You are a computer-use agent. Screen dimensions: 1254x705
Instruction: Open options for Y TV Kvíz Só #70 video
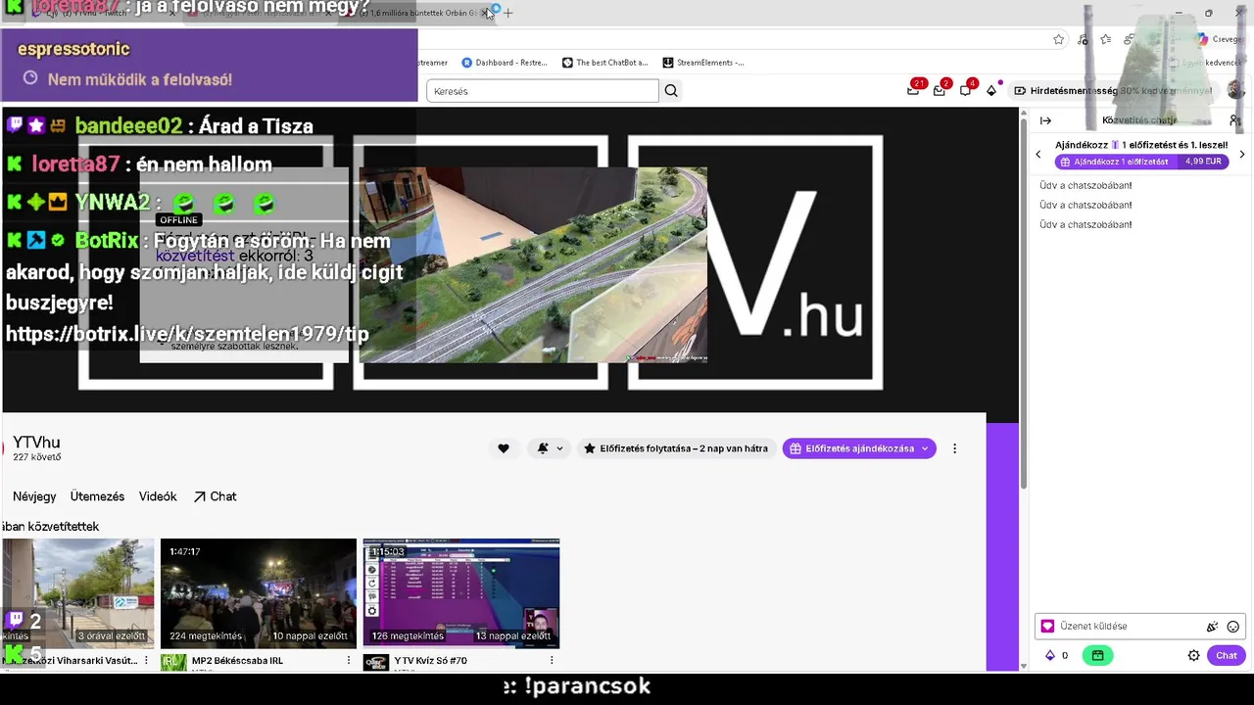(x=552, y=661)
